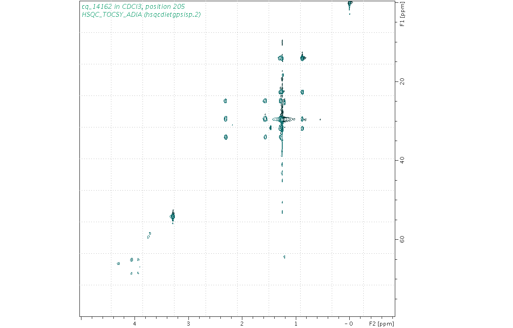Select the F1 axis tick label '20'
The image size is (513, 328).
pyautogui.click(x=402, y=82)
